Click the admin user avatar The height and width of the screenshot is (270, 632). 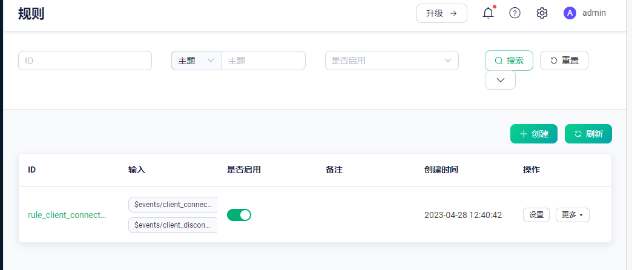pyautogui.click(x=570, y=13)
